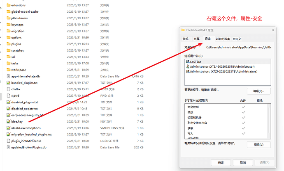The height and width of the screenshot is (171, 284).
Task: Click the jdbc-drivers folder name
Action: (x=19, y=18)
